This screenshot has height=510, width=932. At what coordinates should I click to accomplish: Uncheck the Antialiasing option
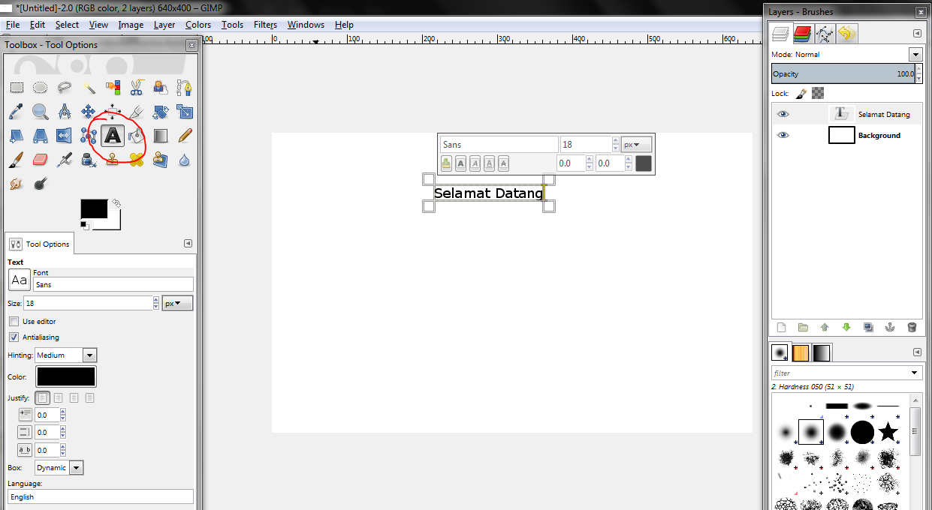click(13, 337)
